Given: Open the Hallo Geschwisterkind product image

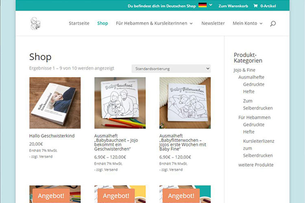Looking at the screenshot, I should 55,103.
